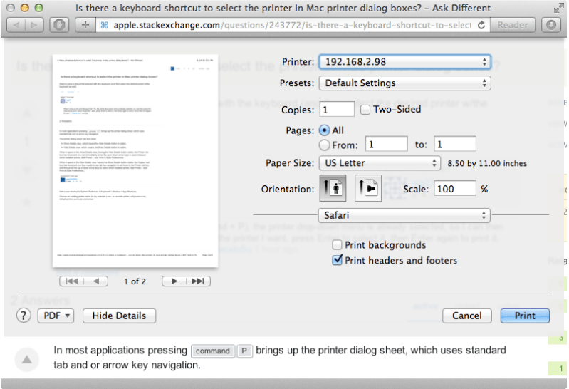This screenshot has width=569, height=389.
Task: Click '8.50 by 11.00 inches' text
Action: [487, 163]
